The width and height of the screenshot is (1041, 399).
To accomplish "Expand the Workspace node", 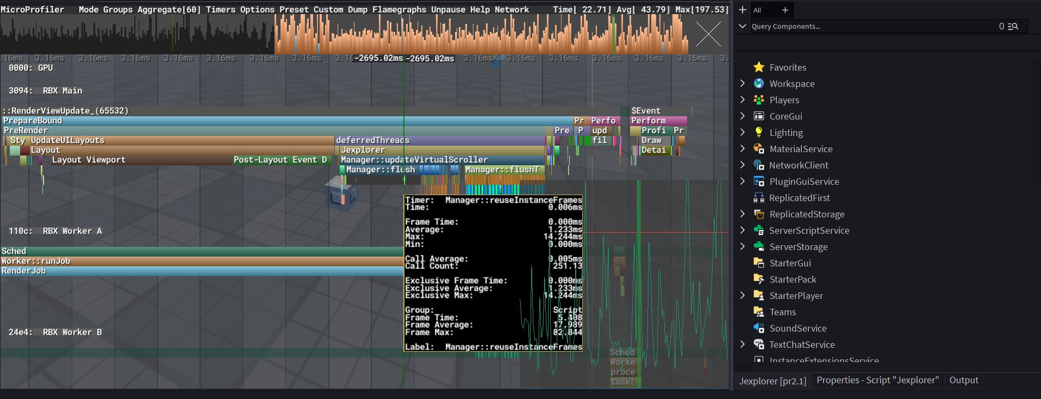I will (743, 84).
